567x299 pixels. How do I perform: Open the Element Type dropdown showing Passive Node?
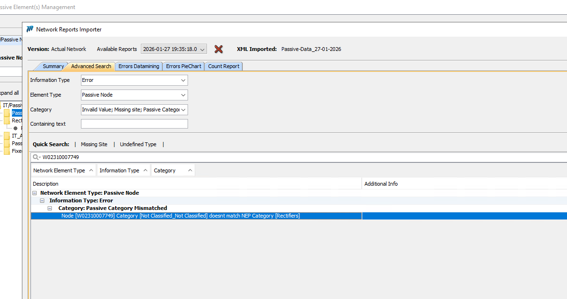[183, 95]
